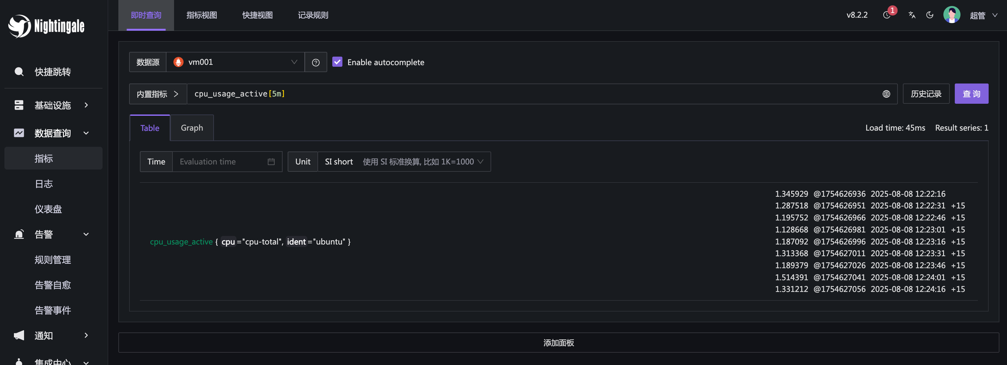Collapse the 告警 sidebar section
Screen dimensions: 1007x365
[53, 234]
